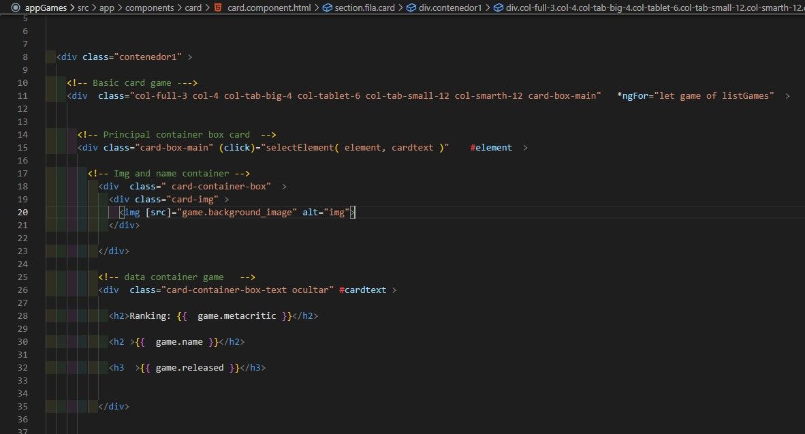
Task: Click the closing div tag on line 35
Action: coord(114,406)
